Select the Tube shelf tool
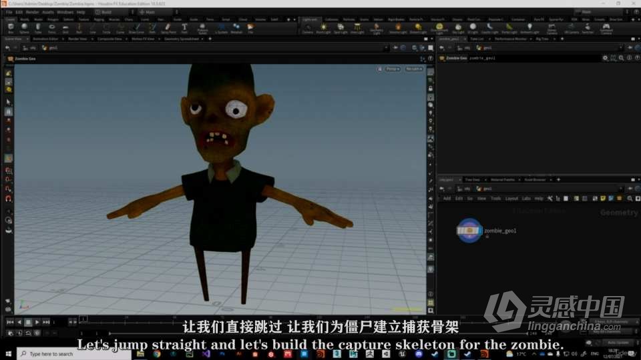Screen dimensions: 641x360 click(38, 28)
